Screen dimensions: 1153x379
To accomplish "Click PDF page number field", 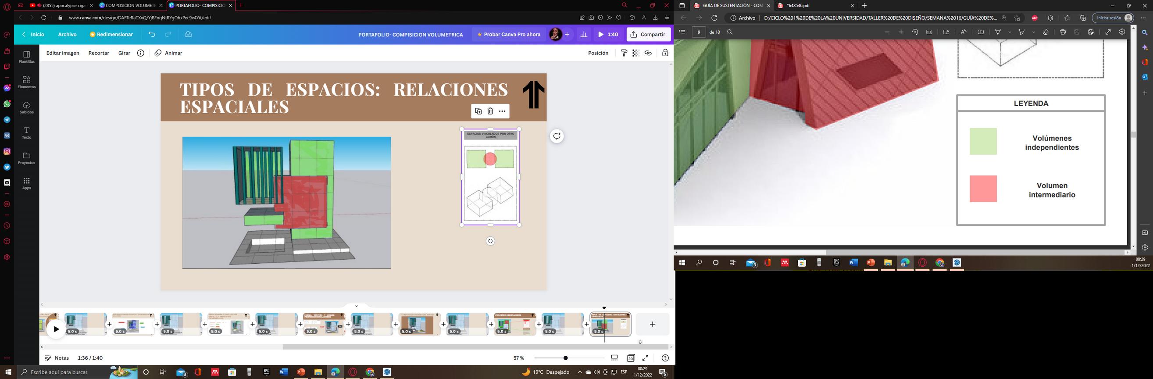I will pos(699,32).
